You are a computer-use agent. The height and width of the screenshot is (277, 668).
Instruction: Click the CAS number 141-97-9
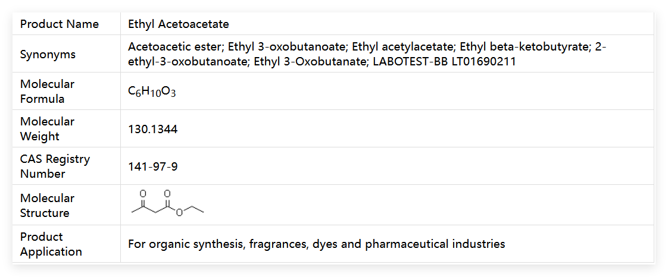[152, 166]
